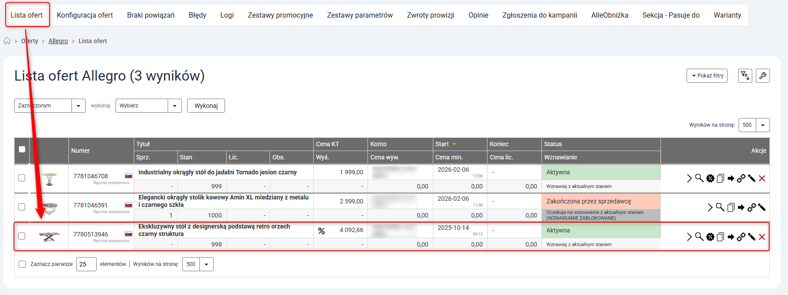Image resolution: width=788 pixels, height=295 pixels.
Task: Click the home icon in breadcrumb
Action: tap(7, 41)
